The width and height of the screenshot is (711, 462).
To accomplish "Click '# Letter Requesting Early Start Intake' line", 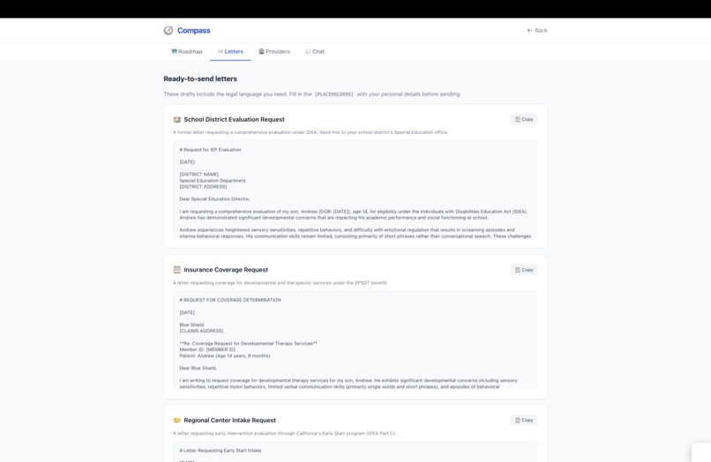I will (221, 451).
